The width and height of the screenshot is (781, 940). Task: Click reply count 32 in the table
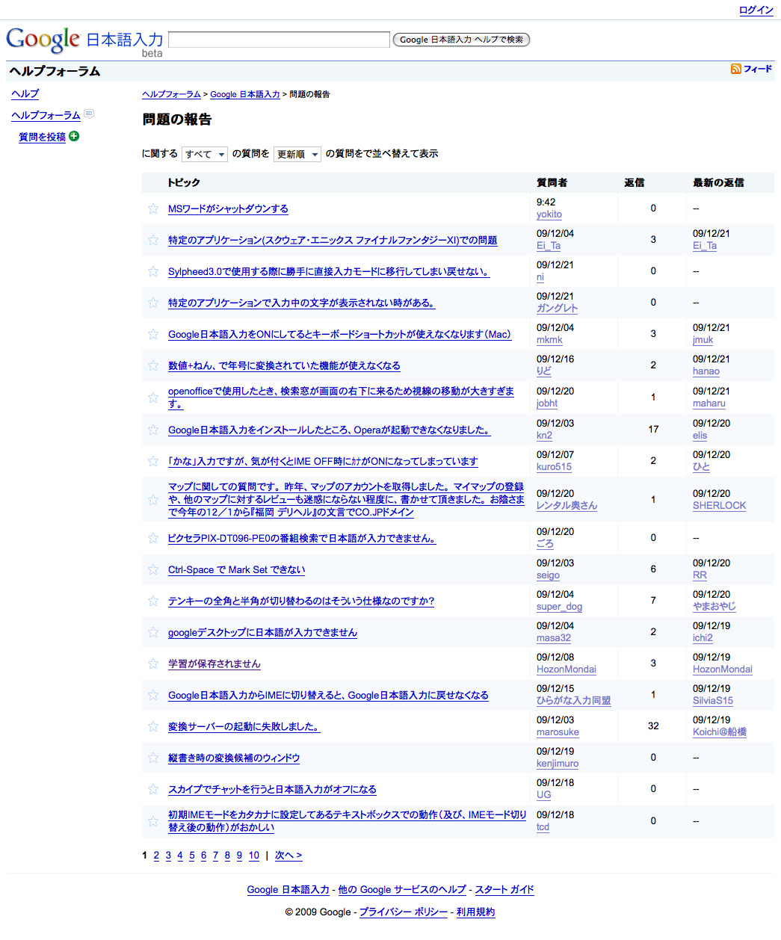(x=653, y=726)
